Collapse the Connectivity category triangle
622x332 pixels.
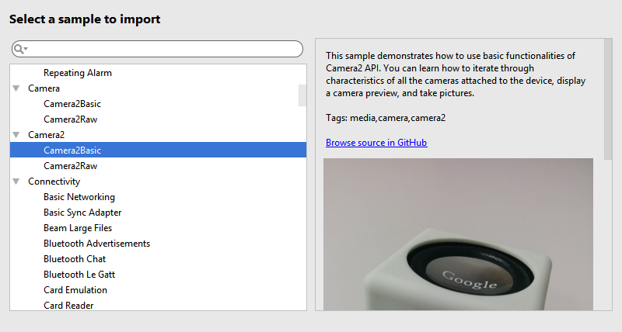(x=16, y=182)
